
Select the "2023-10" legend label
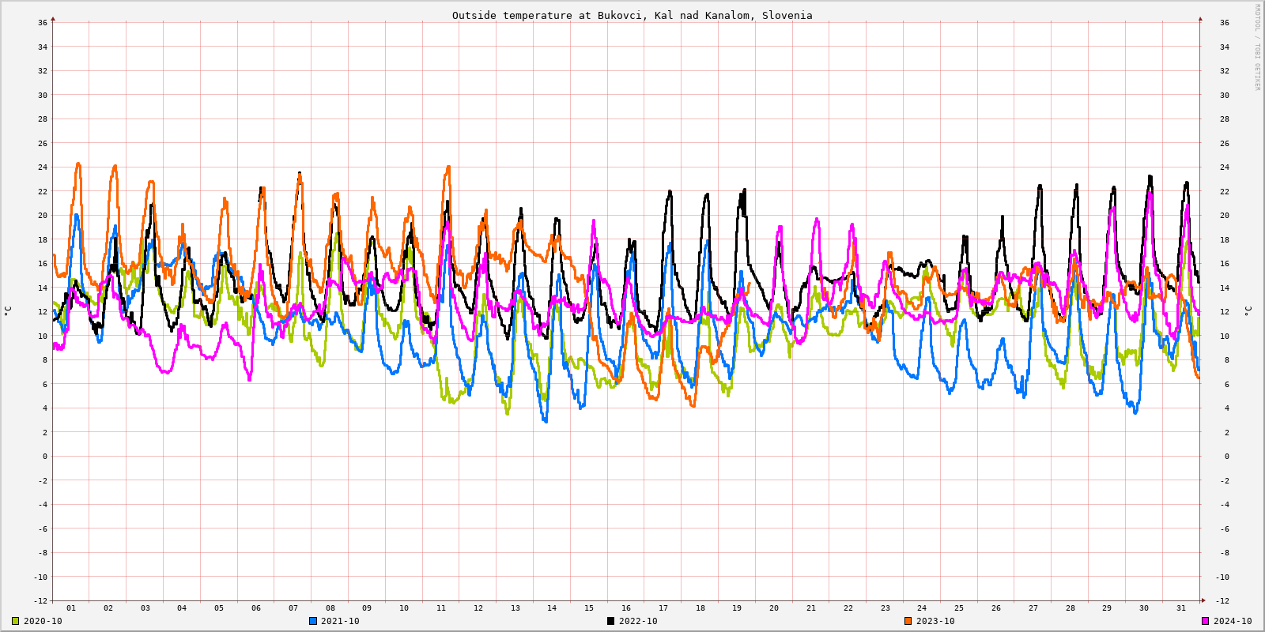click(935, 621)
